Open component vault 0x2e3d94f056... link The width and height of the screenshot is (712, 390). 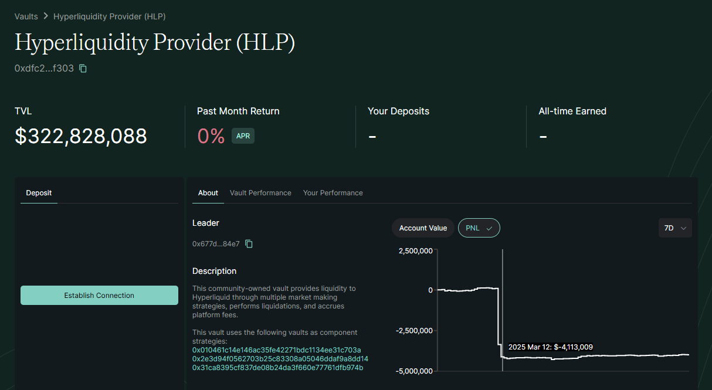(280, 359)
